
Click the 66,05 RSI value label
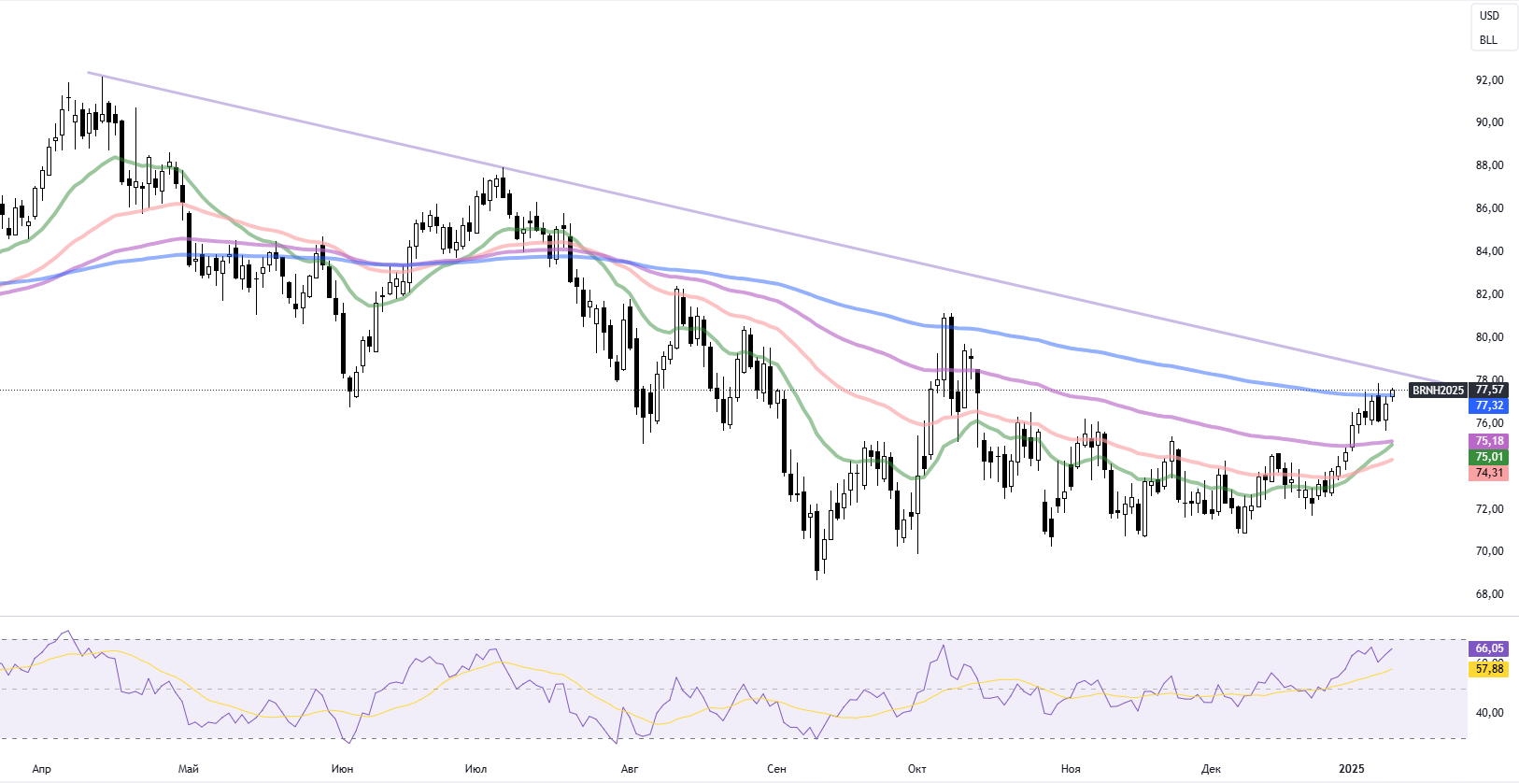point(1490,648)
